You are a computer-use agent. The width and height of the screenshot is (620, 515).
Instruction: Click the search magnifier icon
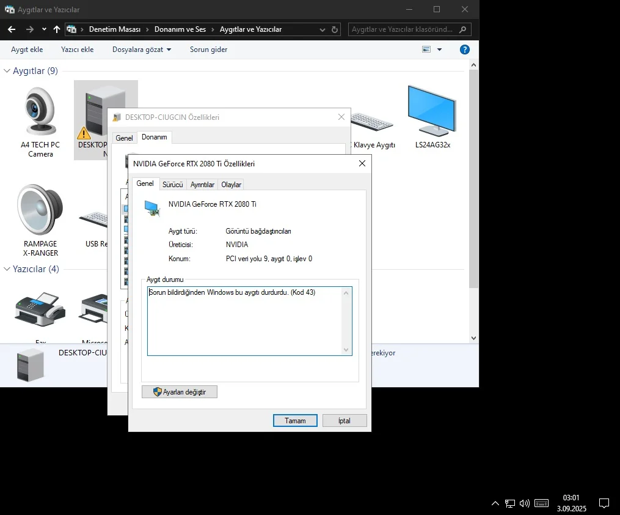click(x=462, y=29)
